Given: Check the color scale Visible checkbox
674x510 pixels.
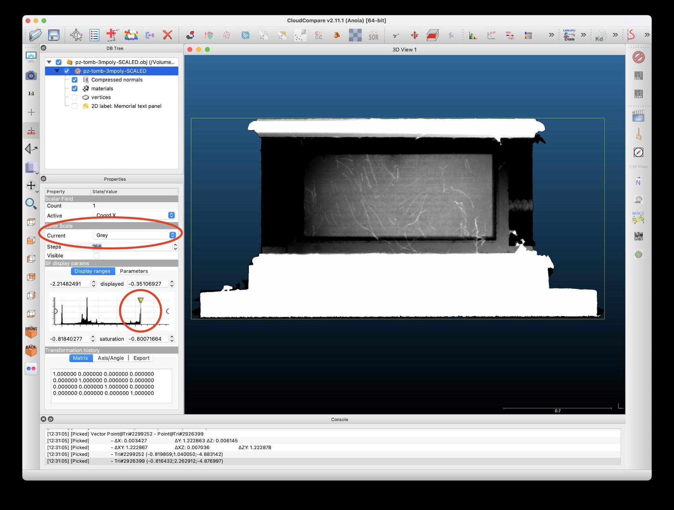Looking at the screenshot, I should 96,256.
